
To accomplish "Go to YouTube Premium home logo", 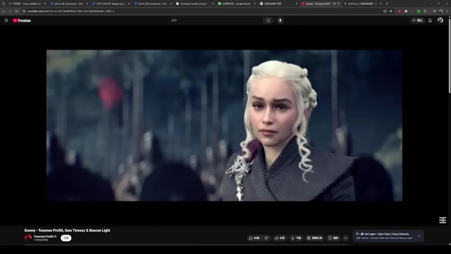I will click(22, 20).
